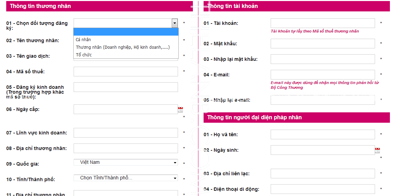Open calendar picker beside Ngày cấp field
The height and width of the screenshot is (196, 402).
coord(180,110)
